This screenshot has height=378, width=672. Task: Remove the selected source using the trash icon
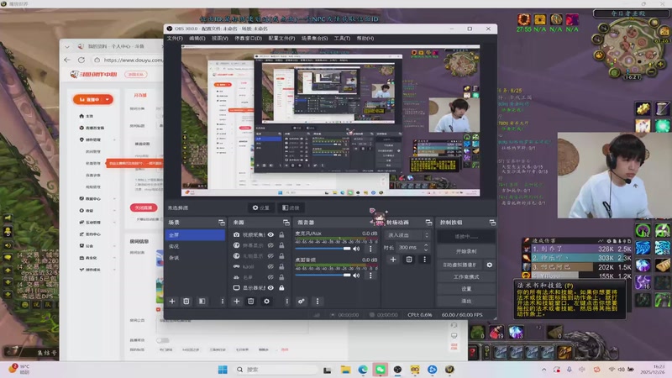250,301
